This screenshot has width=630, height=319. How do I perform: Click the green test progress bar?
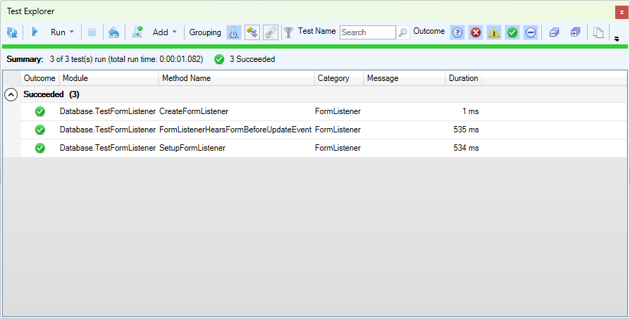pos(315,46)
